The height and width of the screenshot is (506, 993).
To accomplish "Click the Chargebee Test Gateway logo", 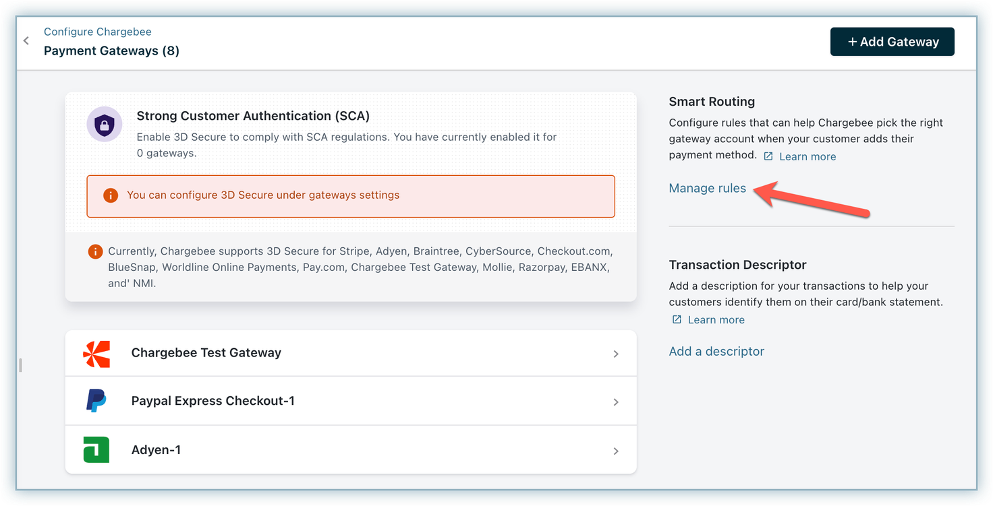I will (x=96, y=354).
